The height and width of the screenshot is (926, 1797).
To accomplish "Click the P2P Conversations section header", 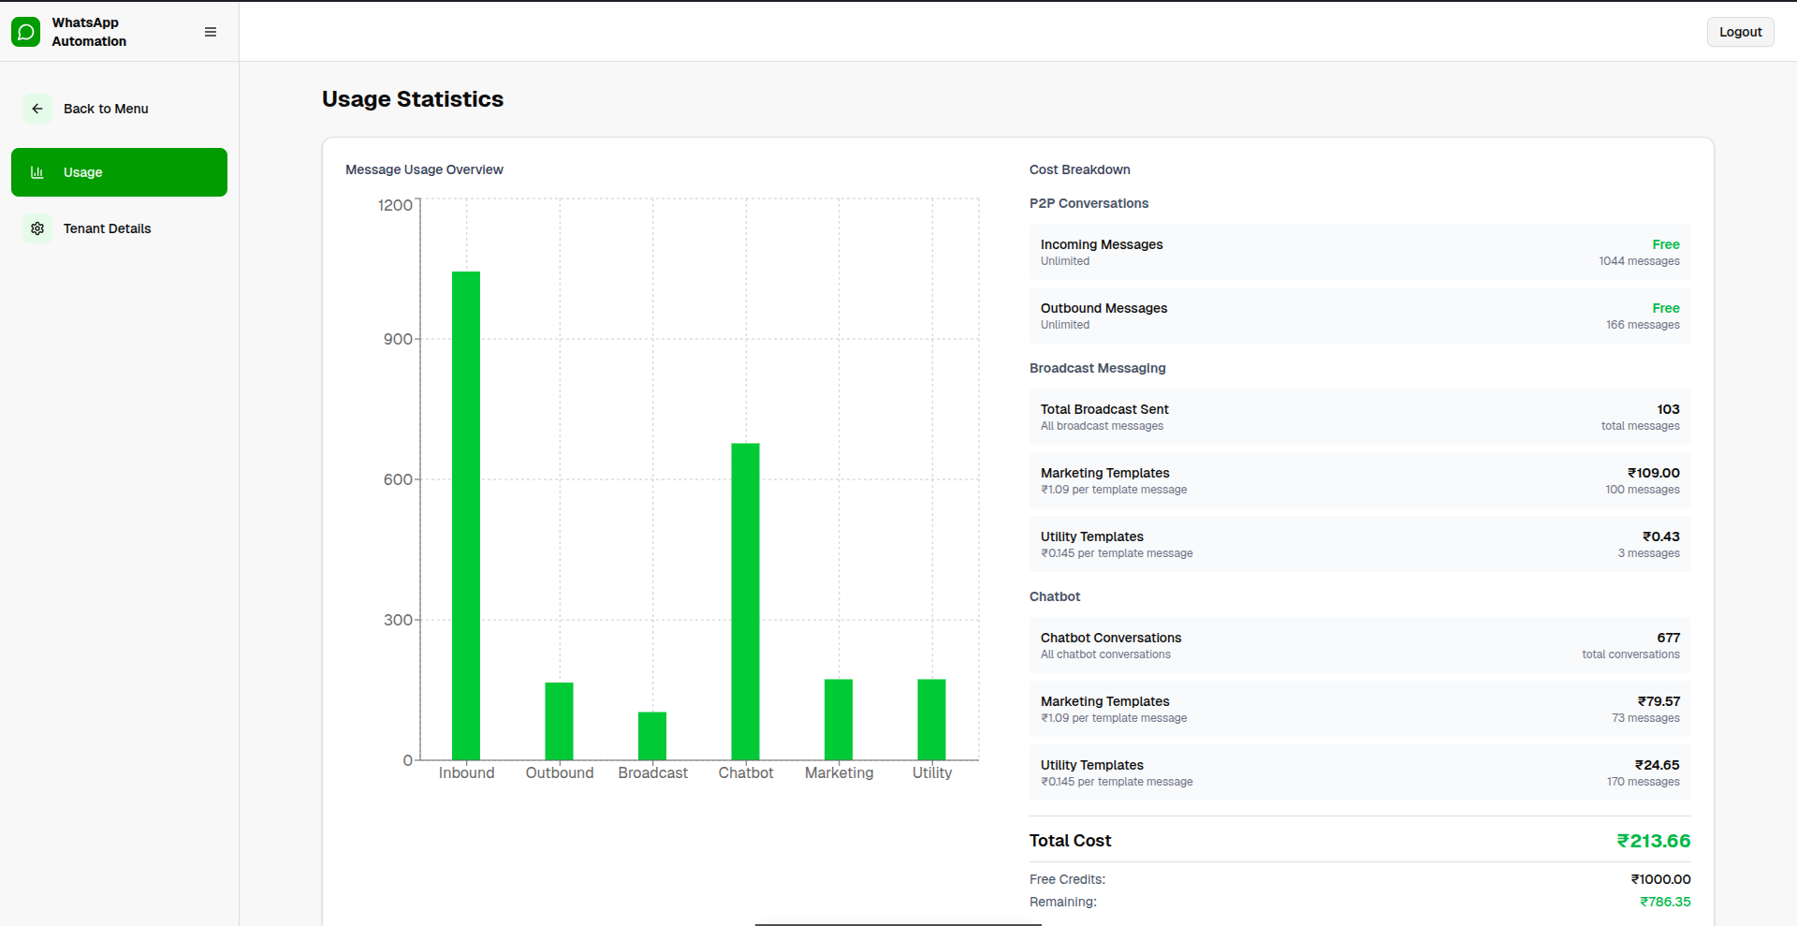I will (1088, 203).
